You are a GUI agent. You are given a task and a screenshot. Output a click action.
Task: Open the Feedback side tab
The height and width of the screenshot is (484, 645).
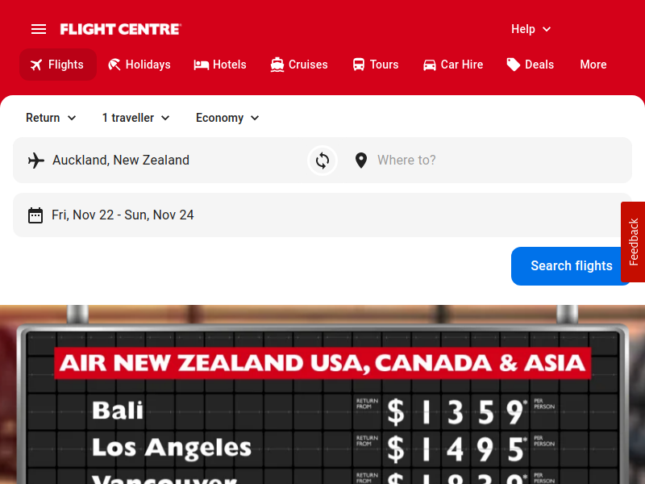(634, 241)
